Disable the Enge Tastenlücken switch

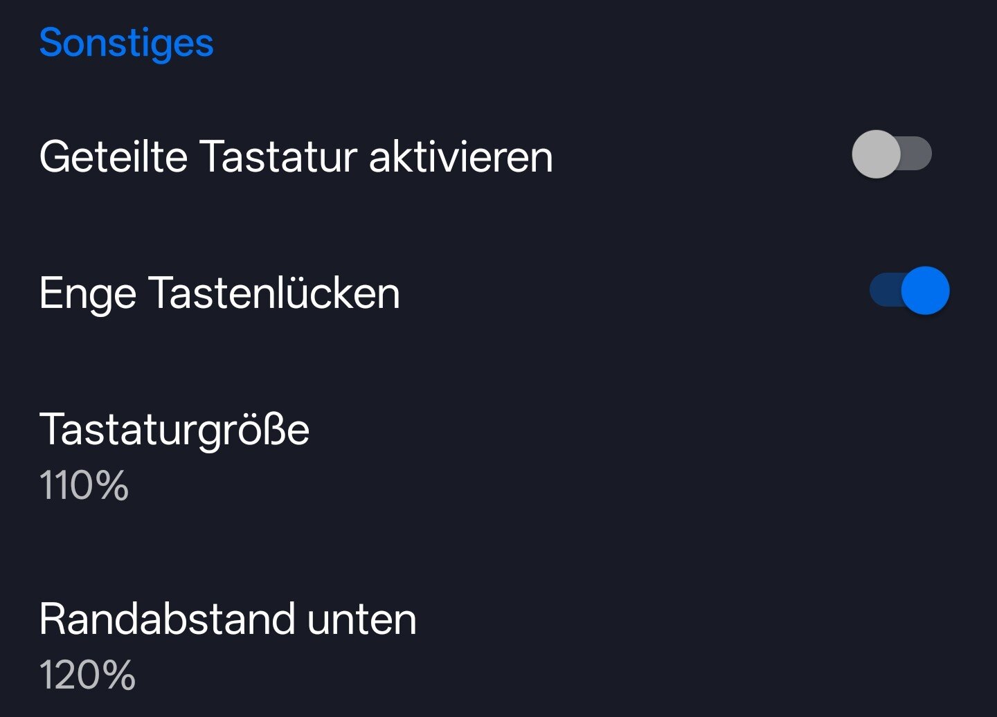[909, 291]
